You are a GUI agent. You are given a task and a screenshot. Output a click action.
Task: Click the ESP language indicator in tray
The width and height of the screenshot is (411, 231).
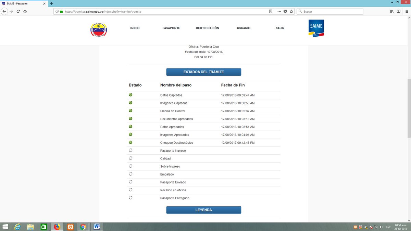point(388,227)
